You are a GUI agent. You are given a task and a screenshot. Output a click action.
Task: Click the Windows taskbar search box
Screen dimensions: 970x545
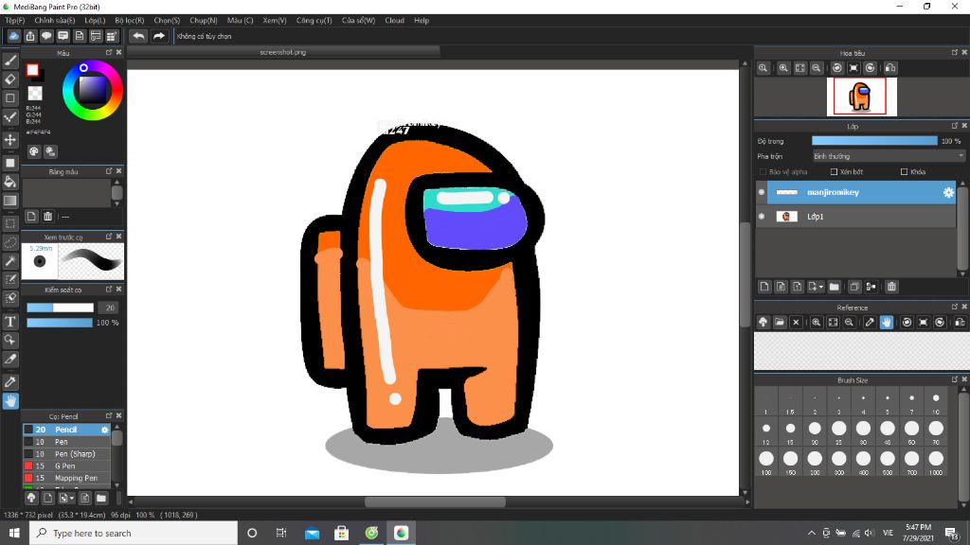coord(133,533)
